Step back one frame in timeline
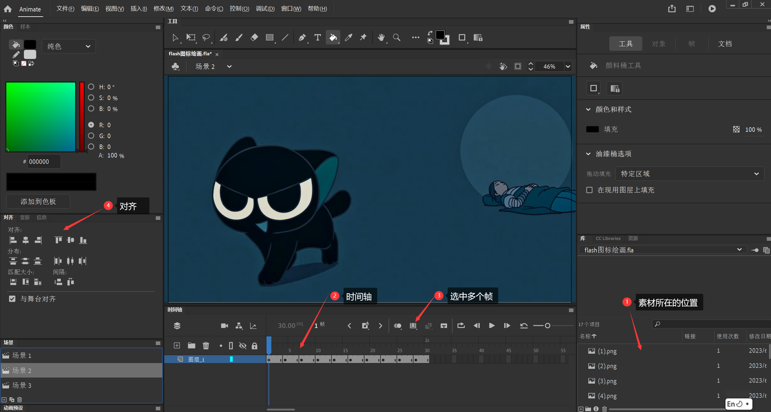Image resolution: width=771 pixels, height=412 pixels. click(477, 326)
